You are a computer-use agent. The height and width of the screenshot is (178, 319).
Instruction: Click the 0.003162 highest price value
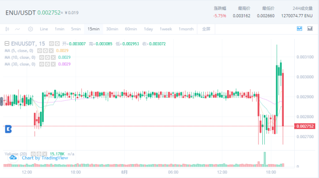click(241, 16)
